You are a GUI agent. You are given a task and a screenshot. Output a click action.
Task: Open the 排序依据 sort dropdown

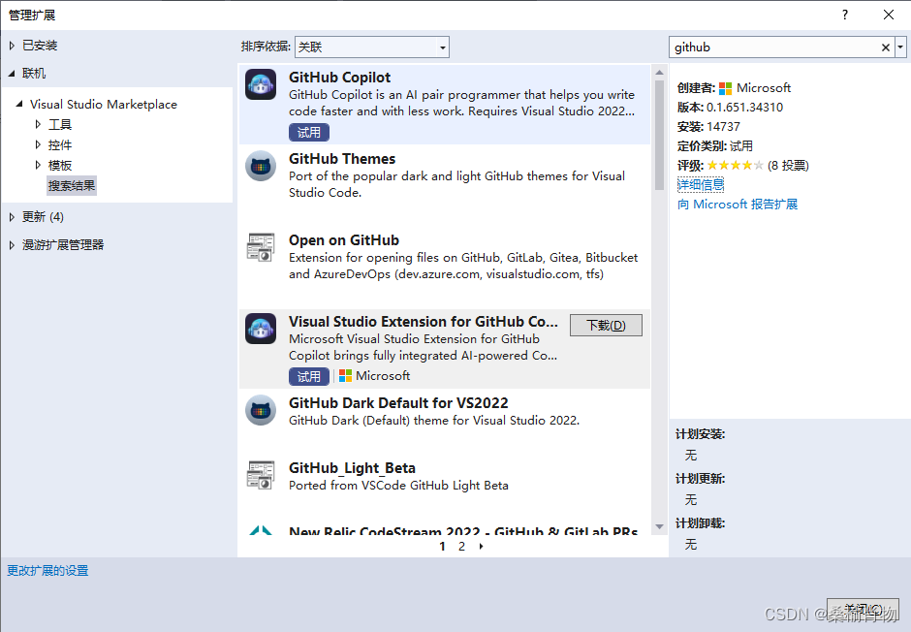(372, 47)
